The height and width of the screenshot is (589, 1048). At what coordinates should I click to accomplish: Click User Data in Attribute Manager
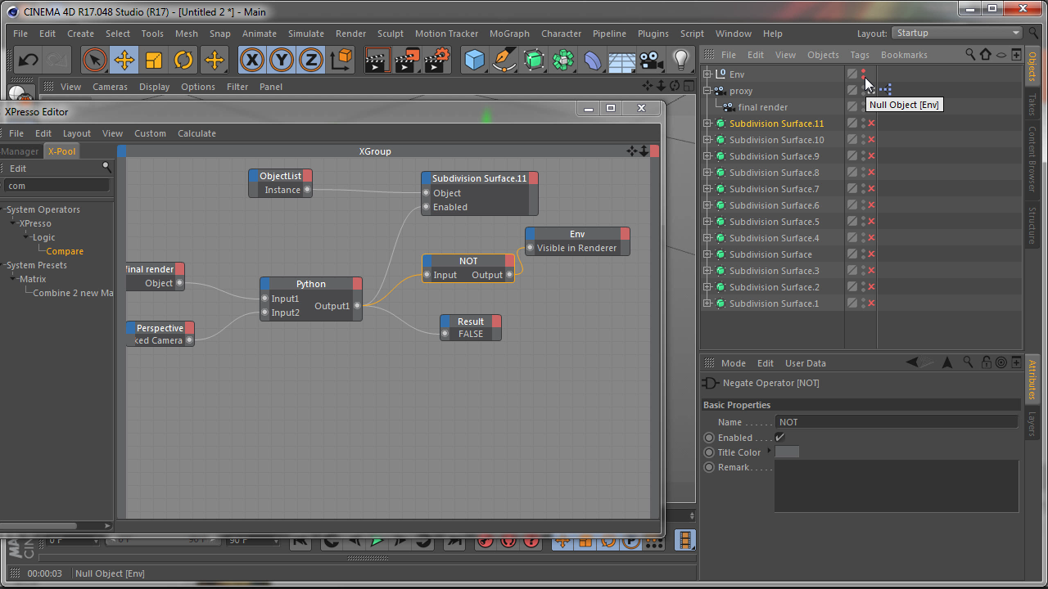point(806,363)
